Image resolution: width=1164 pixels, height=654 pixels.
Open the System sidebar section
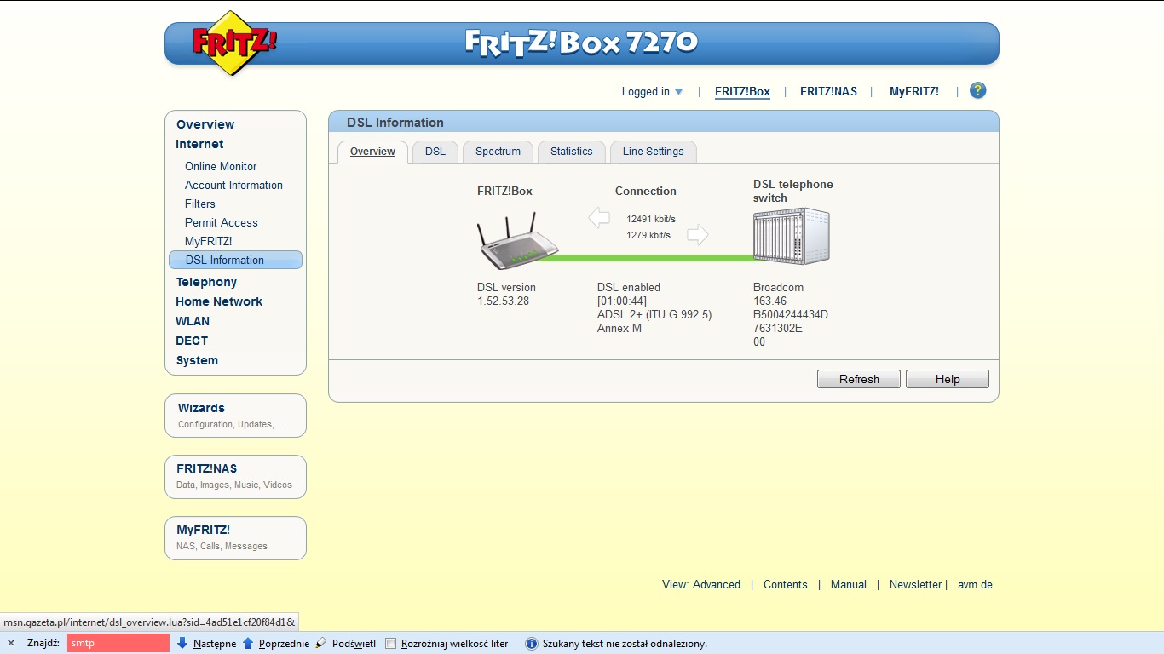[x=197, y=360]
